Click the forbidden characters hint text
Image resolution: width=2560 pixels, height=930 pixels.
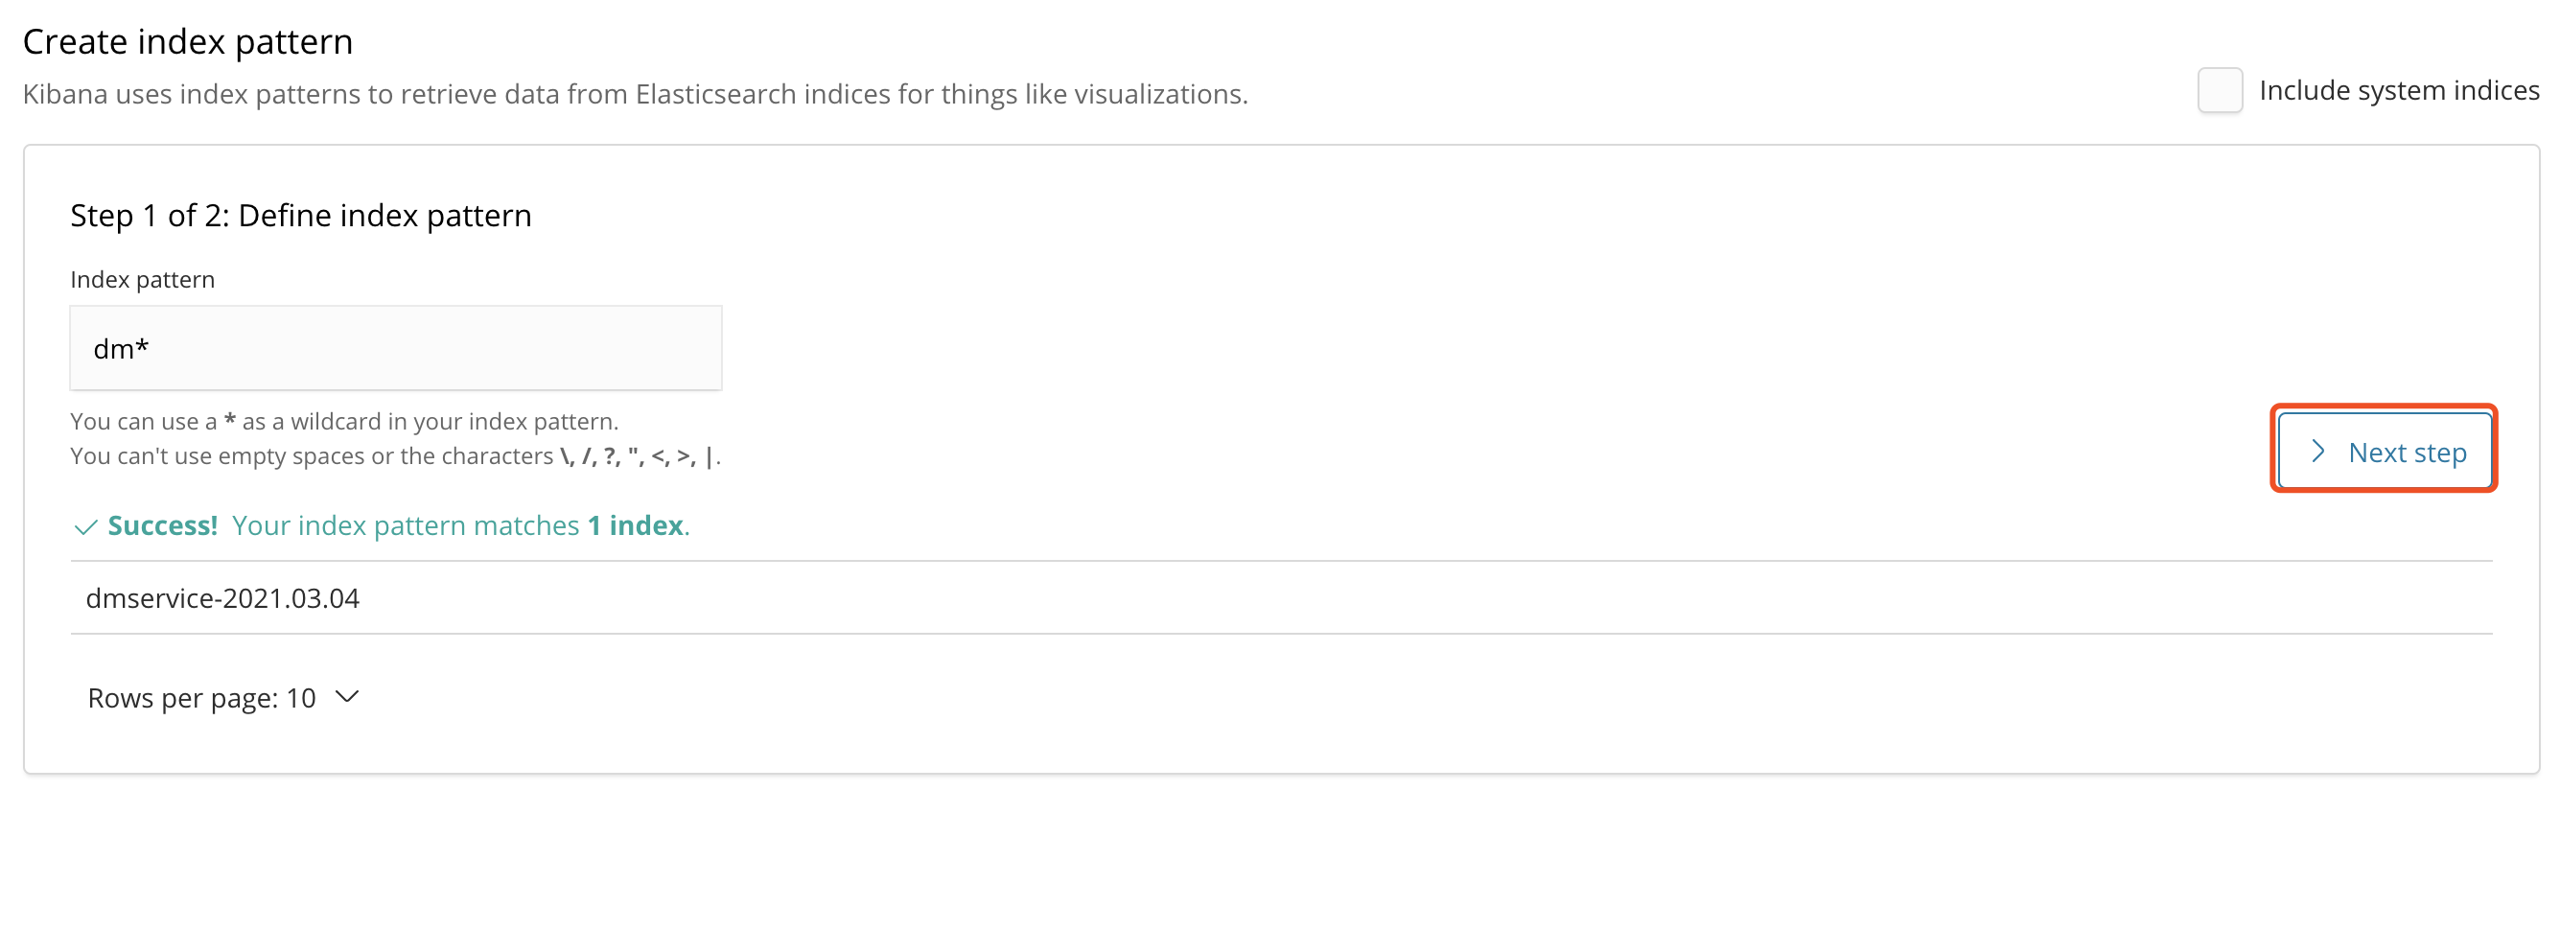[x=396, y=456]
